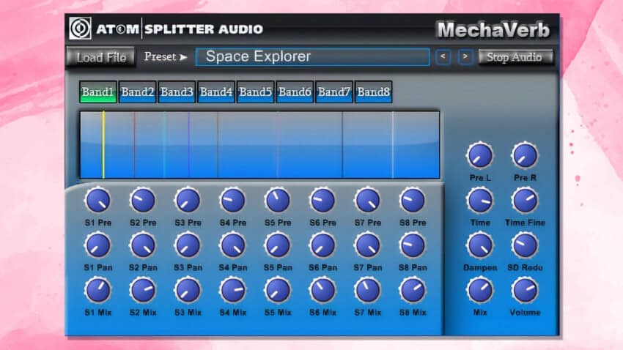
Task: Click the S8 Mix knob
Action: click(413, 290)
